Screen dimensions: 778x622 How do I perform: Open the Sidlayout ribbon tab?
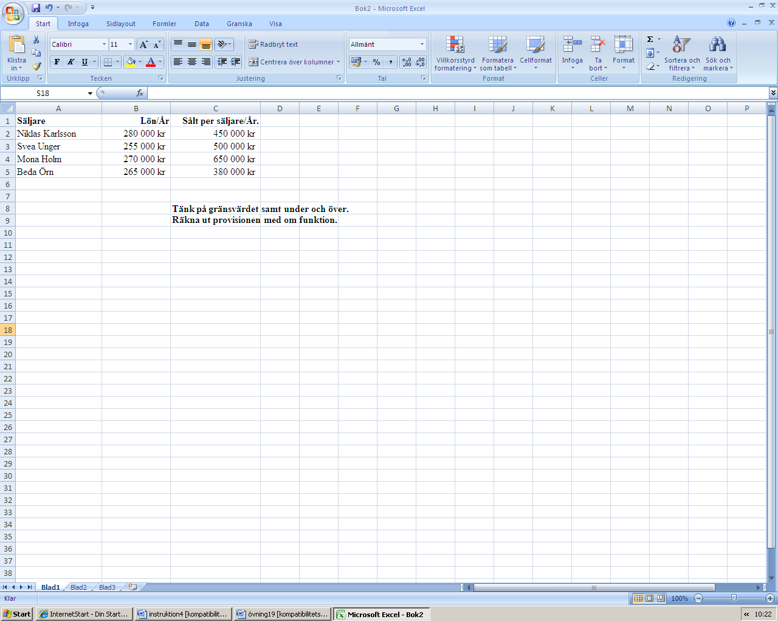pyautogui.click(x=121, y=24)
